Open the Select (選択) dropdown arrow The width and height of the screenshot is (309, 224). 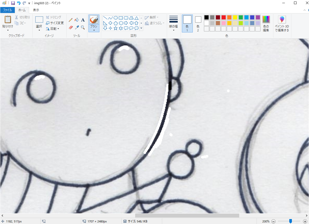[x=39, y=30]
